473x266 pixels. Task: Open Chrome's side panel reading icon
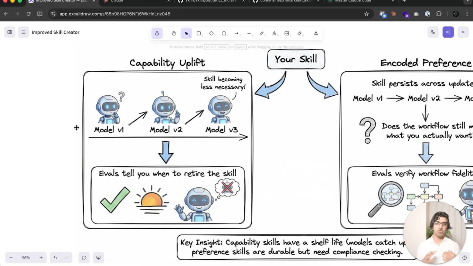click(x=40, y=14)
